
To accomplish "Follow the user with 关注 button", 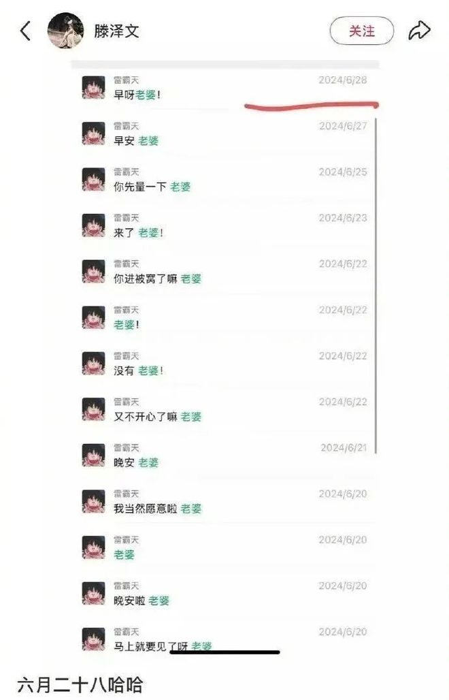I will click(362, 31).
